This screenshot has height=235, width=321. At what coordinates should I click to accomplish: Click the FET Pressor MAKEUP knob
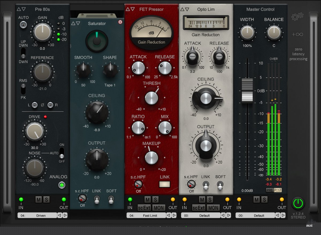151,158
